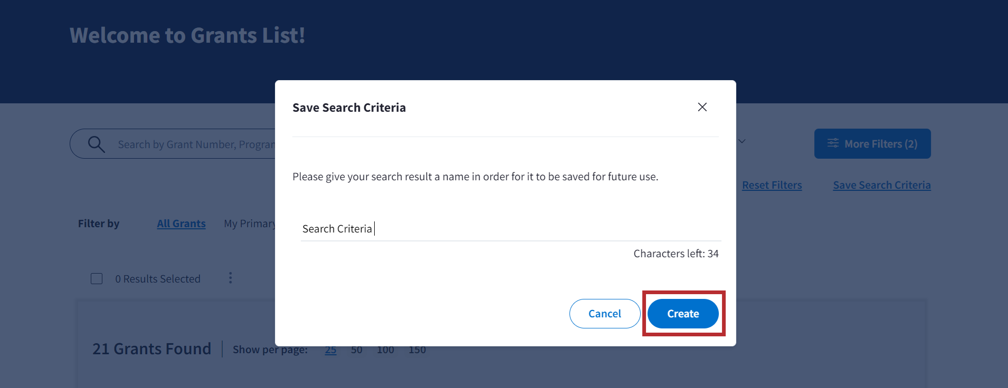Select the All Grants filter tab
This screenshot has height=388, width=1008.
tap(181, 224)
